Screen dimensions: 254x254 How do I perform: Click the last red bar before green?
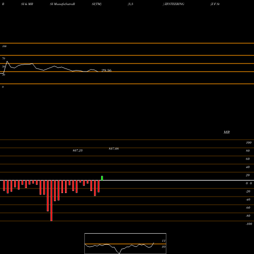click(x=99, y=186)
